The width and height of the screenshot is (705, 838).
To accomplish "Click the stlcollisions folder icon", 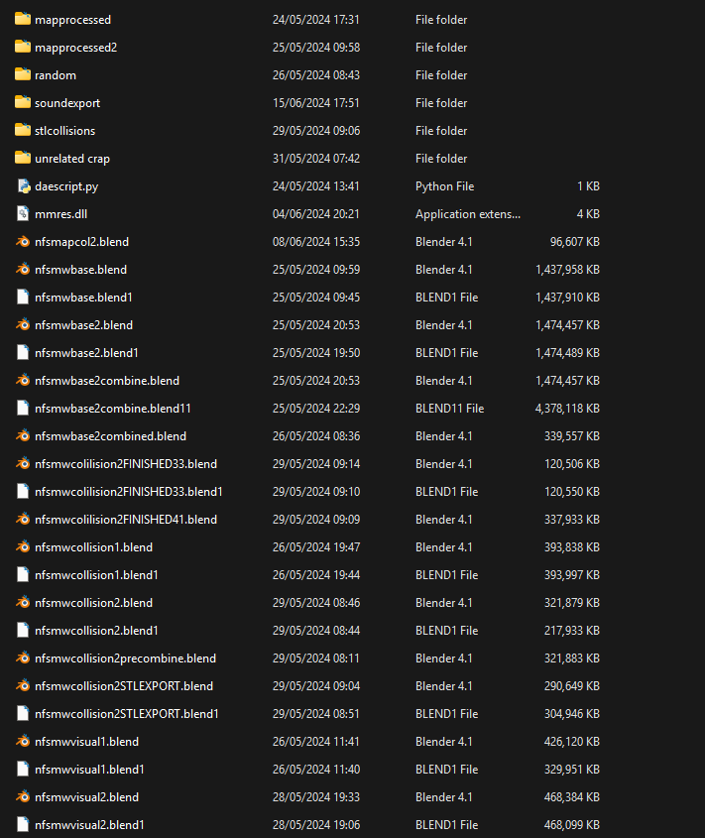I will click(23, 130).
